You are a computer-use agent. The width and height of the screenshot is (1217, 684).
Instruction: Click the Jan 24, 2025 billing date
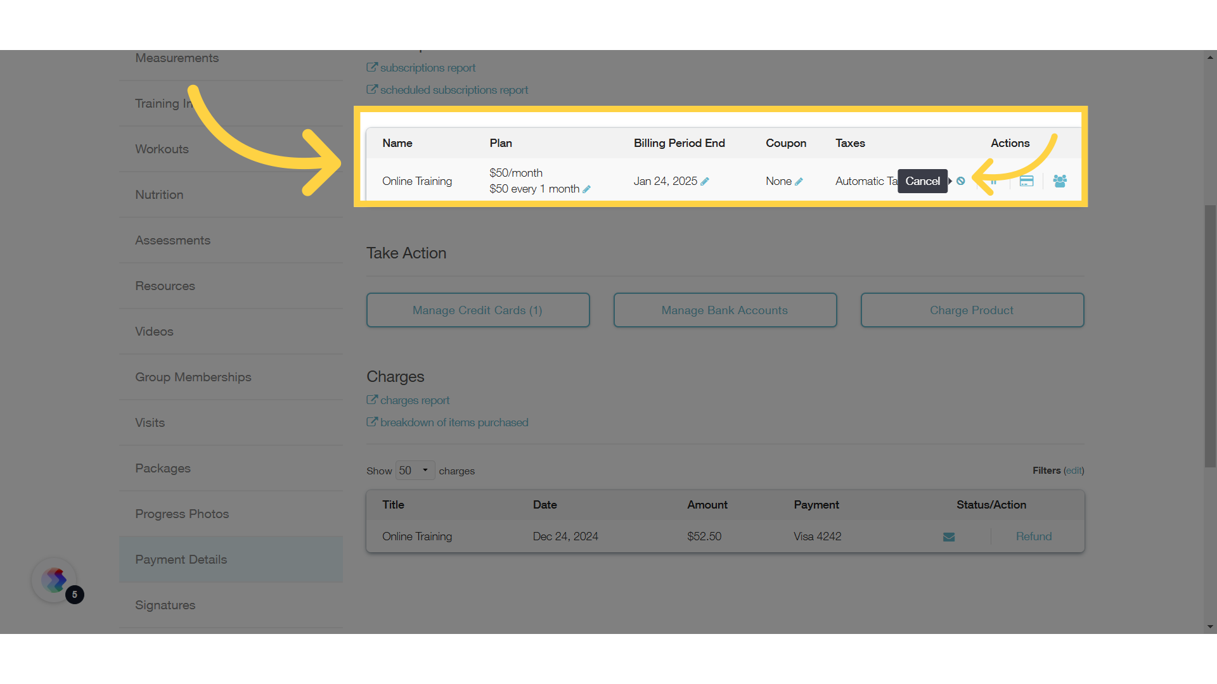(666, 181)
